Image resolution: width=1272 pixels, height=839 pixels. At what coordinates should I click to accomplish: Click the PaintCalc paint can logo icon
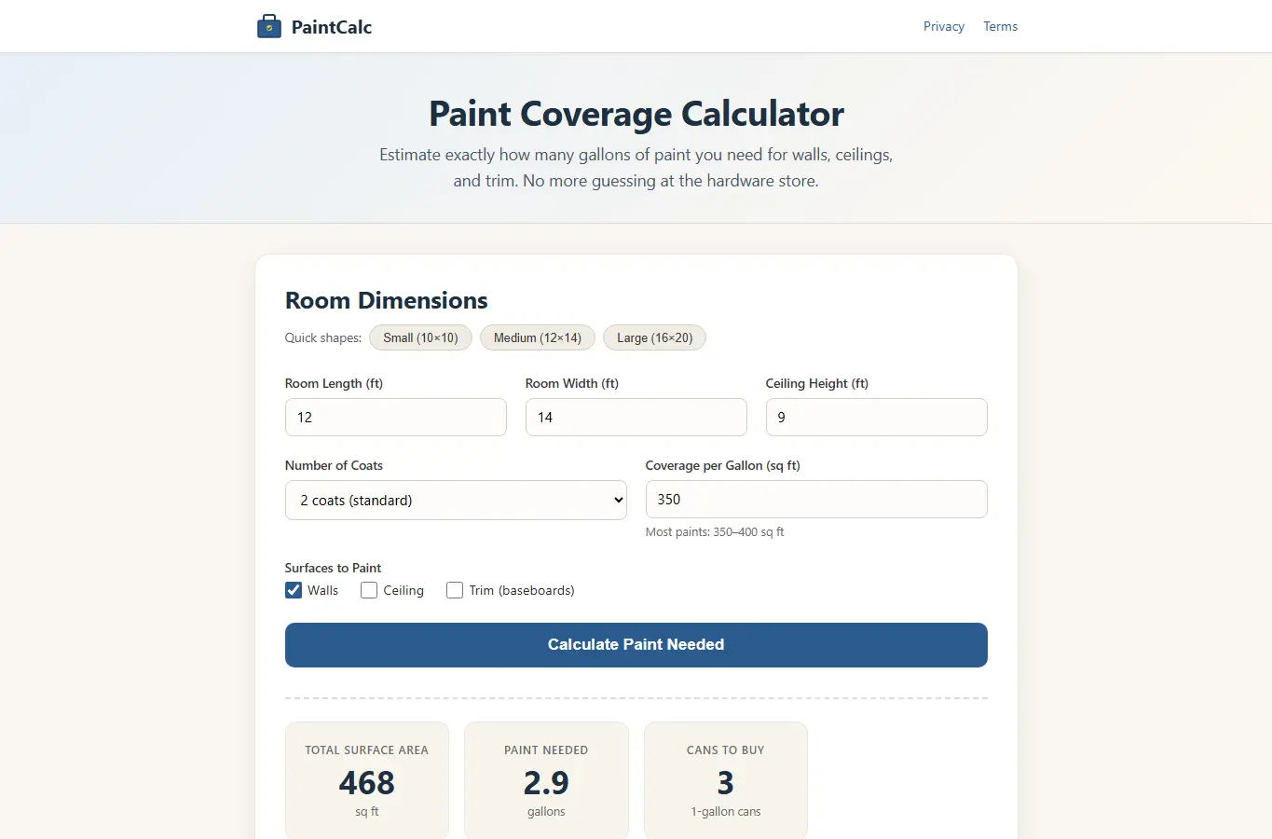[269, 26]
